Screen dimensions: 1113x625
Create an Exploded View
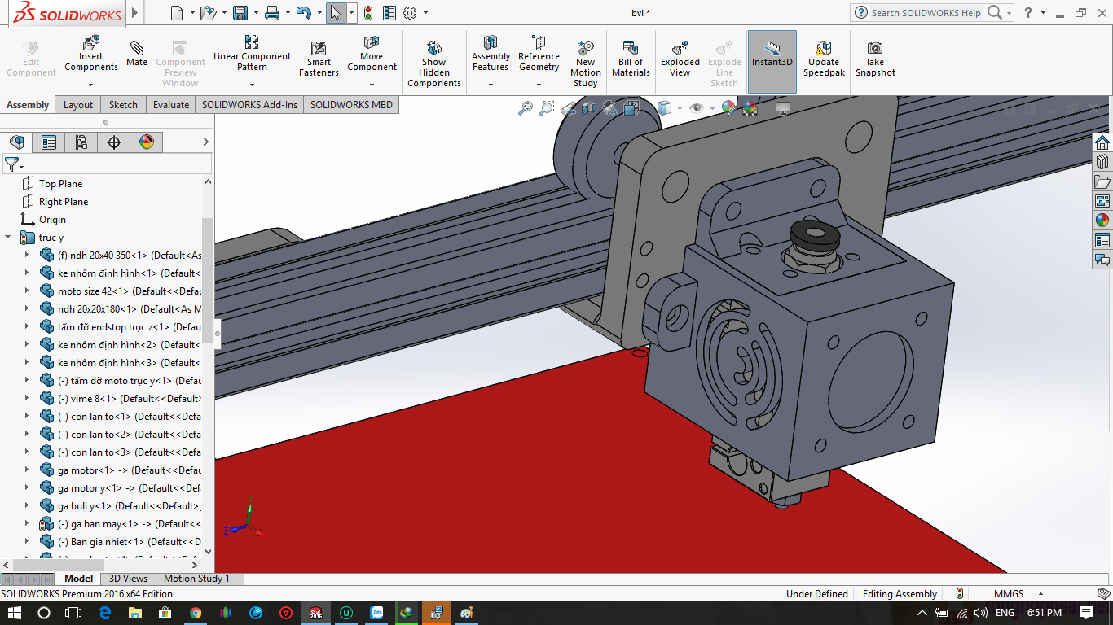click(680, 59)
